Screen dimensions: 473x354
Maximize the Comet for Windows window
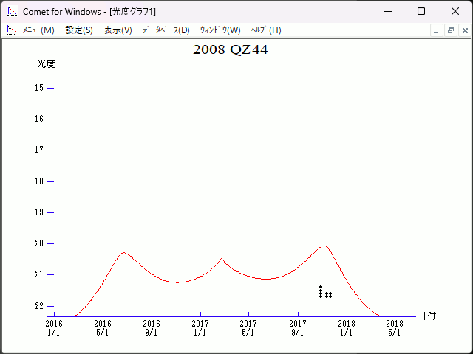click(421, 12)
